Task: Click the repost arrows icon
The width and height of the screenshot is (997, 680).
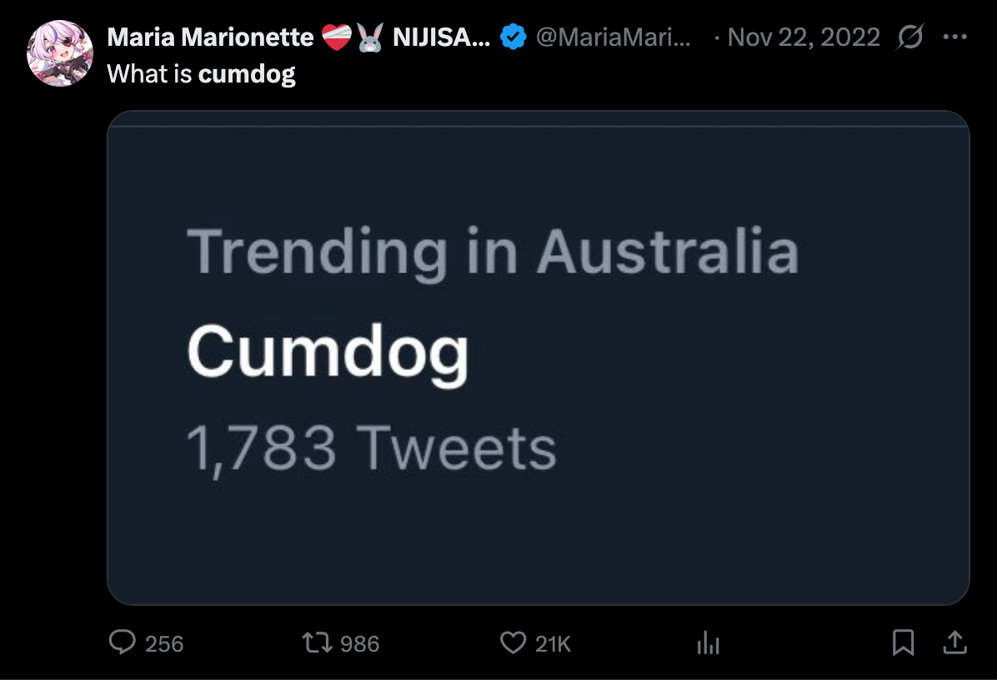Action: tap(314, 642)
